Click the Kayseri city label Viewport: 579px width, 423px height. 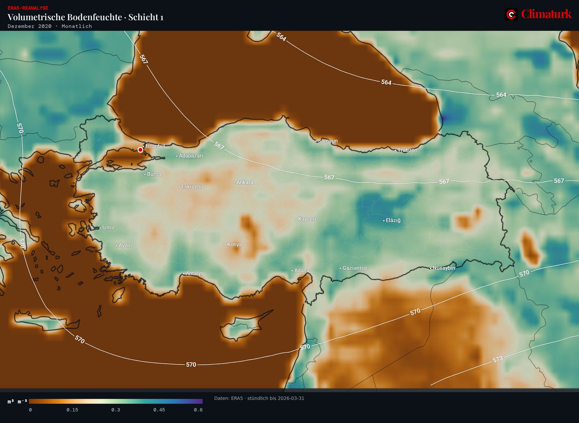click(x=307, y=219)
